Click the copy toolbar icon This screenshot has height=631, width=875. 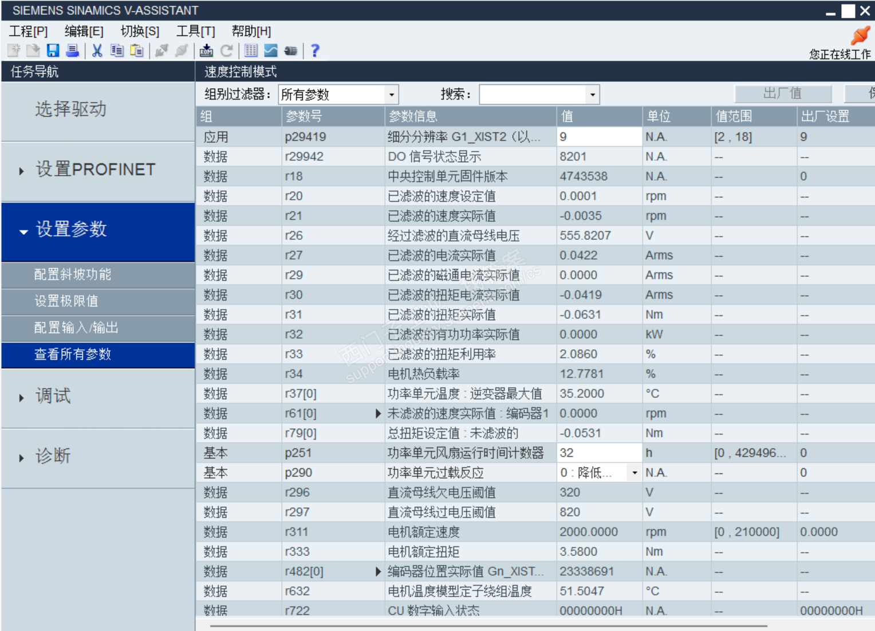pyautogui.click(x=117, y=50)
